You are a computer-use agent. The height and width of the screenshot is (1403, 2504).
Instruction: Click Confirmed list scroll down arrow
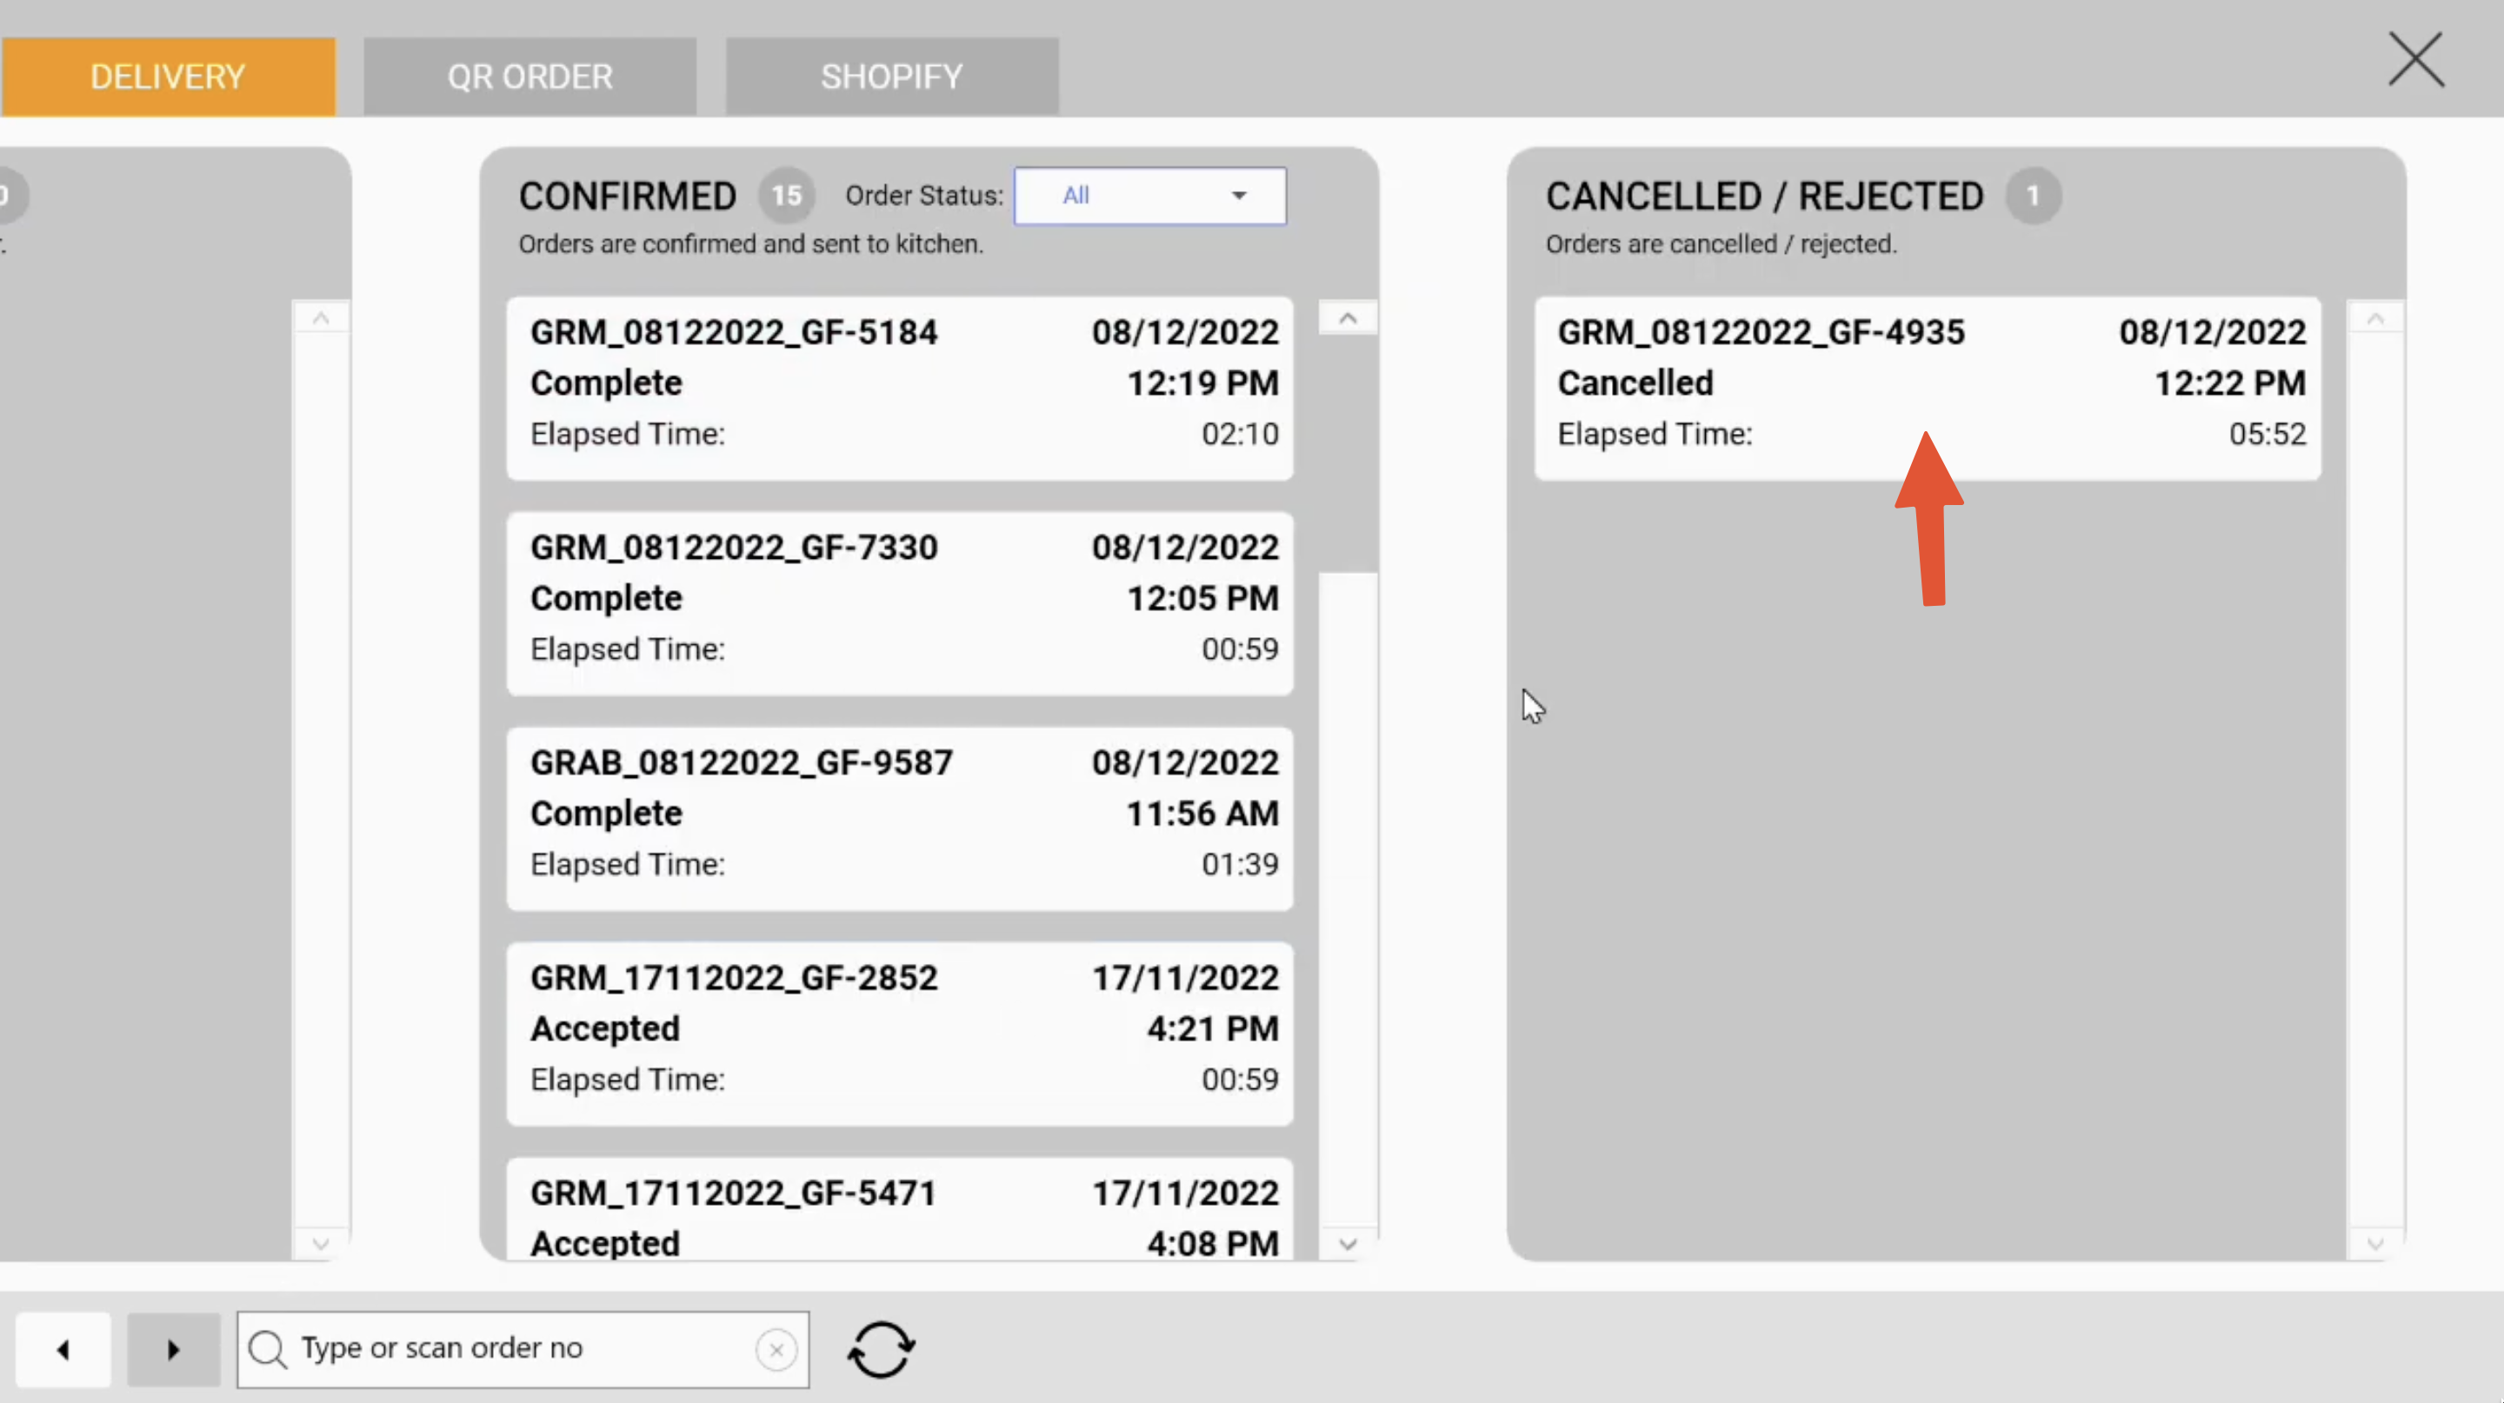1348,1244
